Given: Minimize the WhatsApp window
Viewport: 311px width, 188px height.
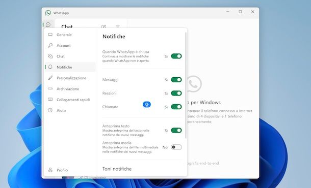Looking at the screenshot, I should 228,12.
